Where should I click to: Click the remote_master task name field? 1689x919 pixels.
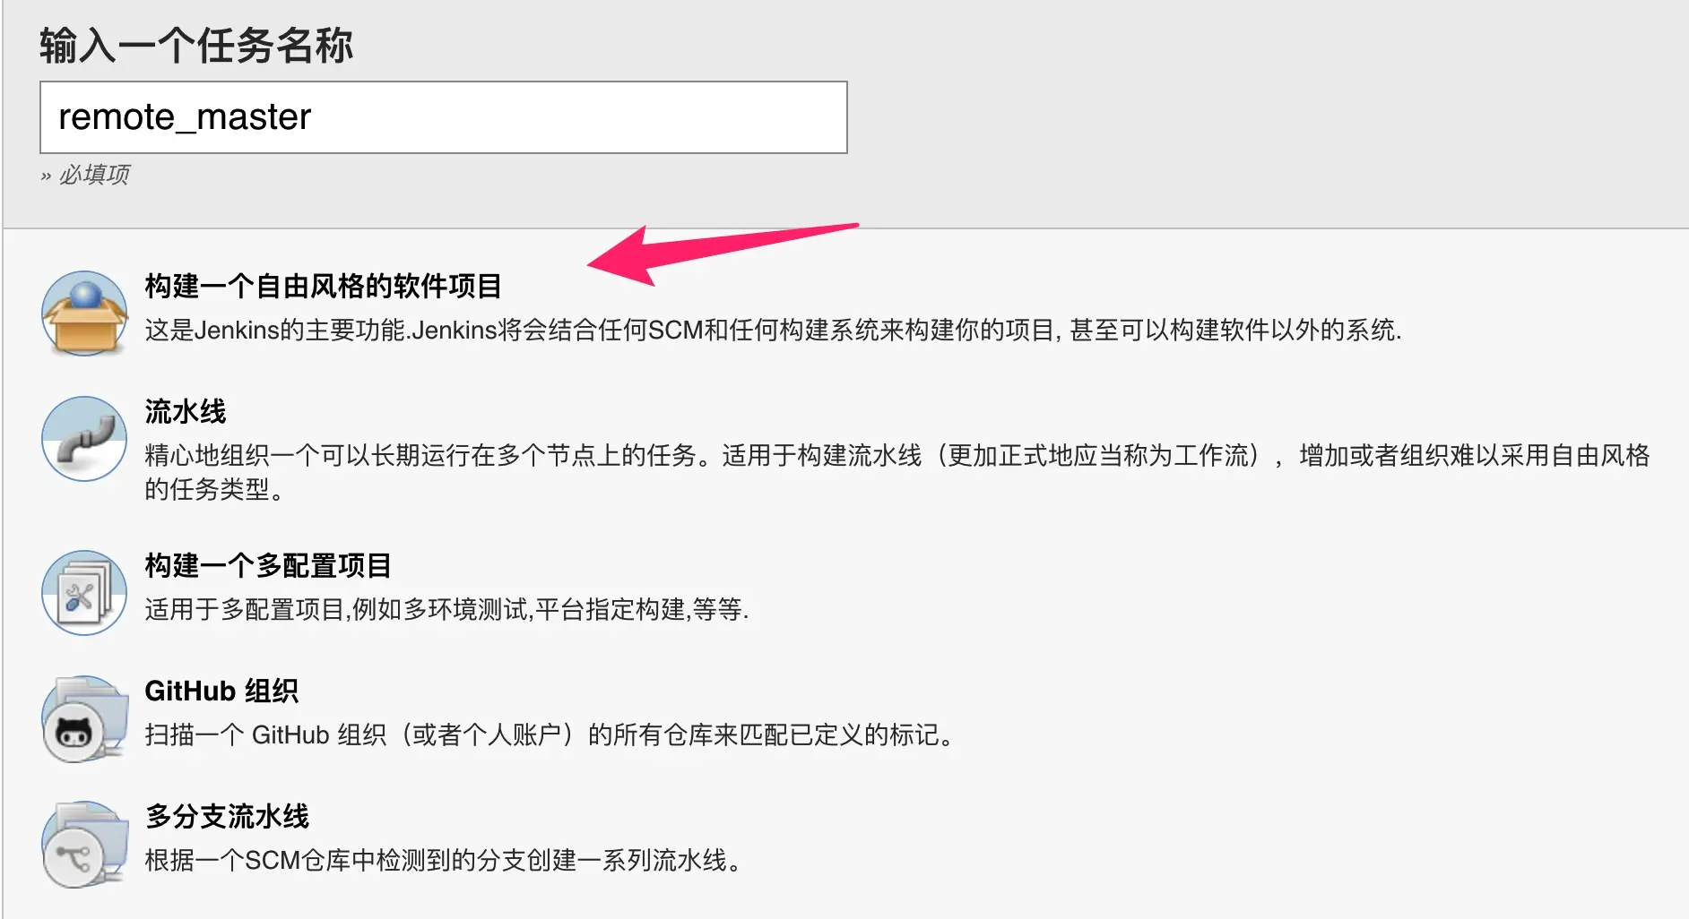[x=444, y=117]
